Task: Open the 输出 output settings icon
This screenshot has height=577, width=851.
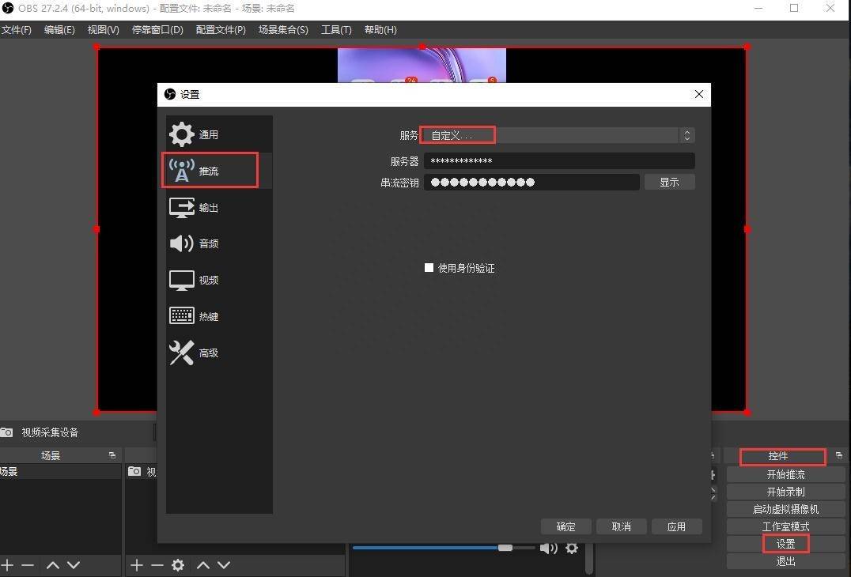Action: (181, 207)
